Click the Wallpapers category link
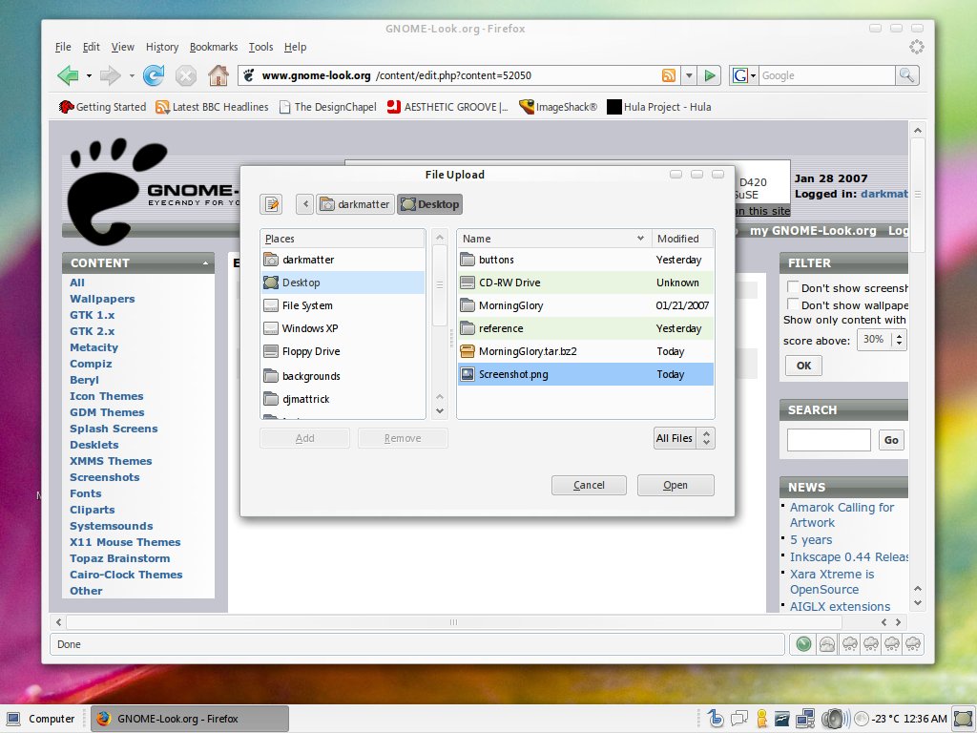977x733 pixels. click(x=102, y=299)
